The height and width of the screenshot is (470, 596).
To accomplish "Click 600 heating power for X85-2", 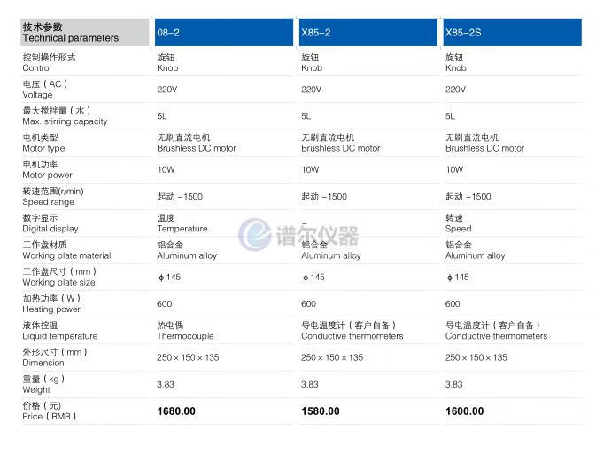I will pos(308,303).
